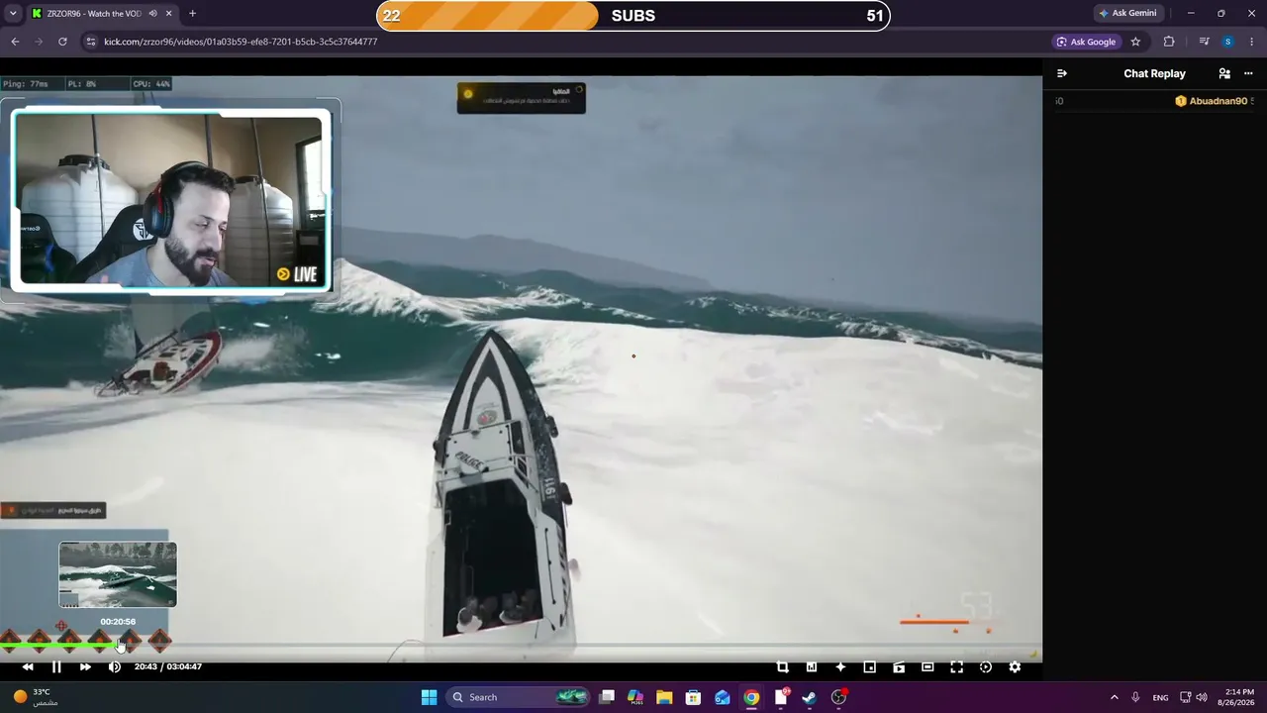The width and height of the screenshot is (1267, 713).
Task: Click the taskbar Search box
Action: point(519,697)
